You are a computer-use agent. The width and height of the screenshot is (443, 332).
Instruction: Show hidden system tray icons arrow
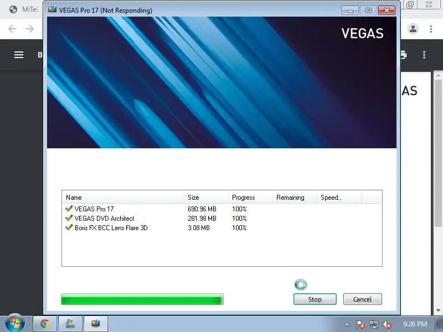[347, 325]
